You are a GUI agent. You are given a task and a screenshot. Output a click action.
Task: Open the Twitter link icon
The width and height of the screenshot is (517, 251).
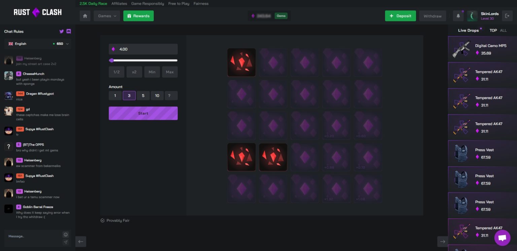point(62,32)
